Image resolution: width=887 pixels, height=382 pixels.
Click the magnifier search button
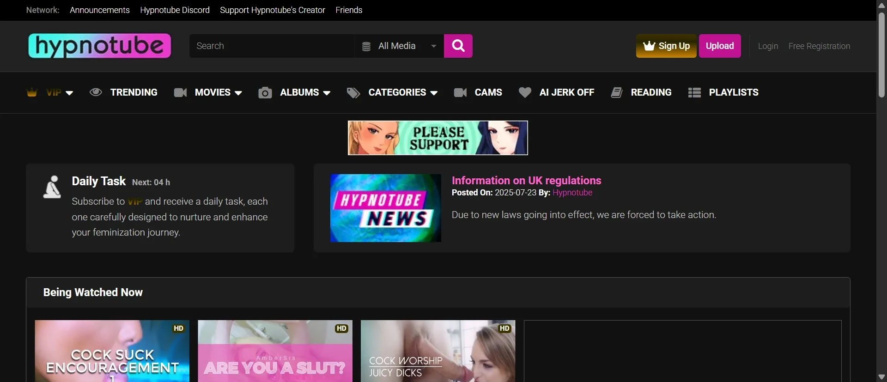coord(458,46)
